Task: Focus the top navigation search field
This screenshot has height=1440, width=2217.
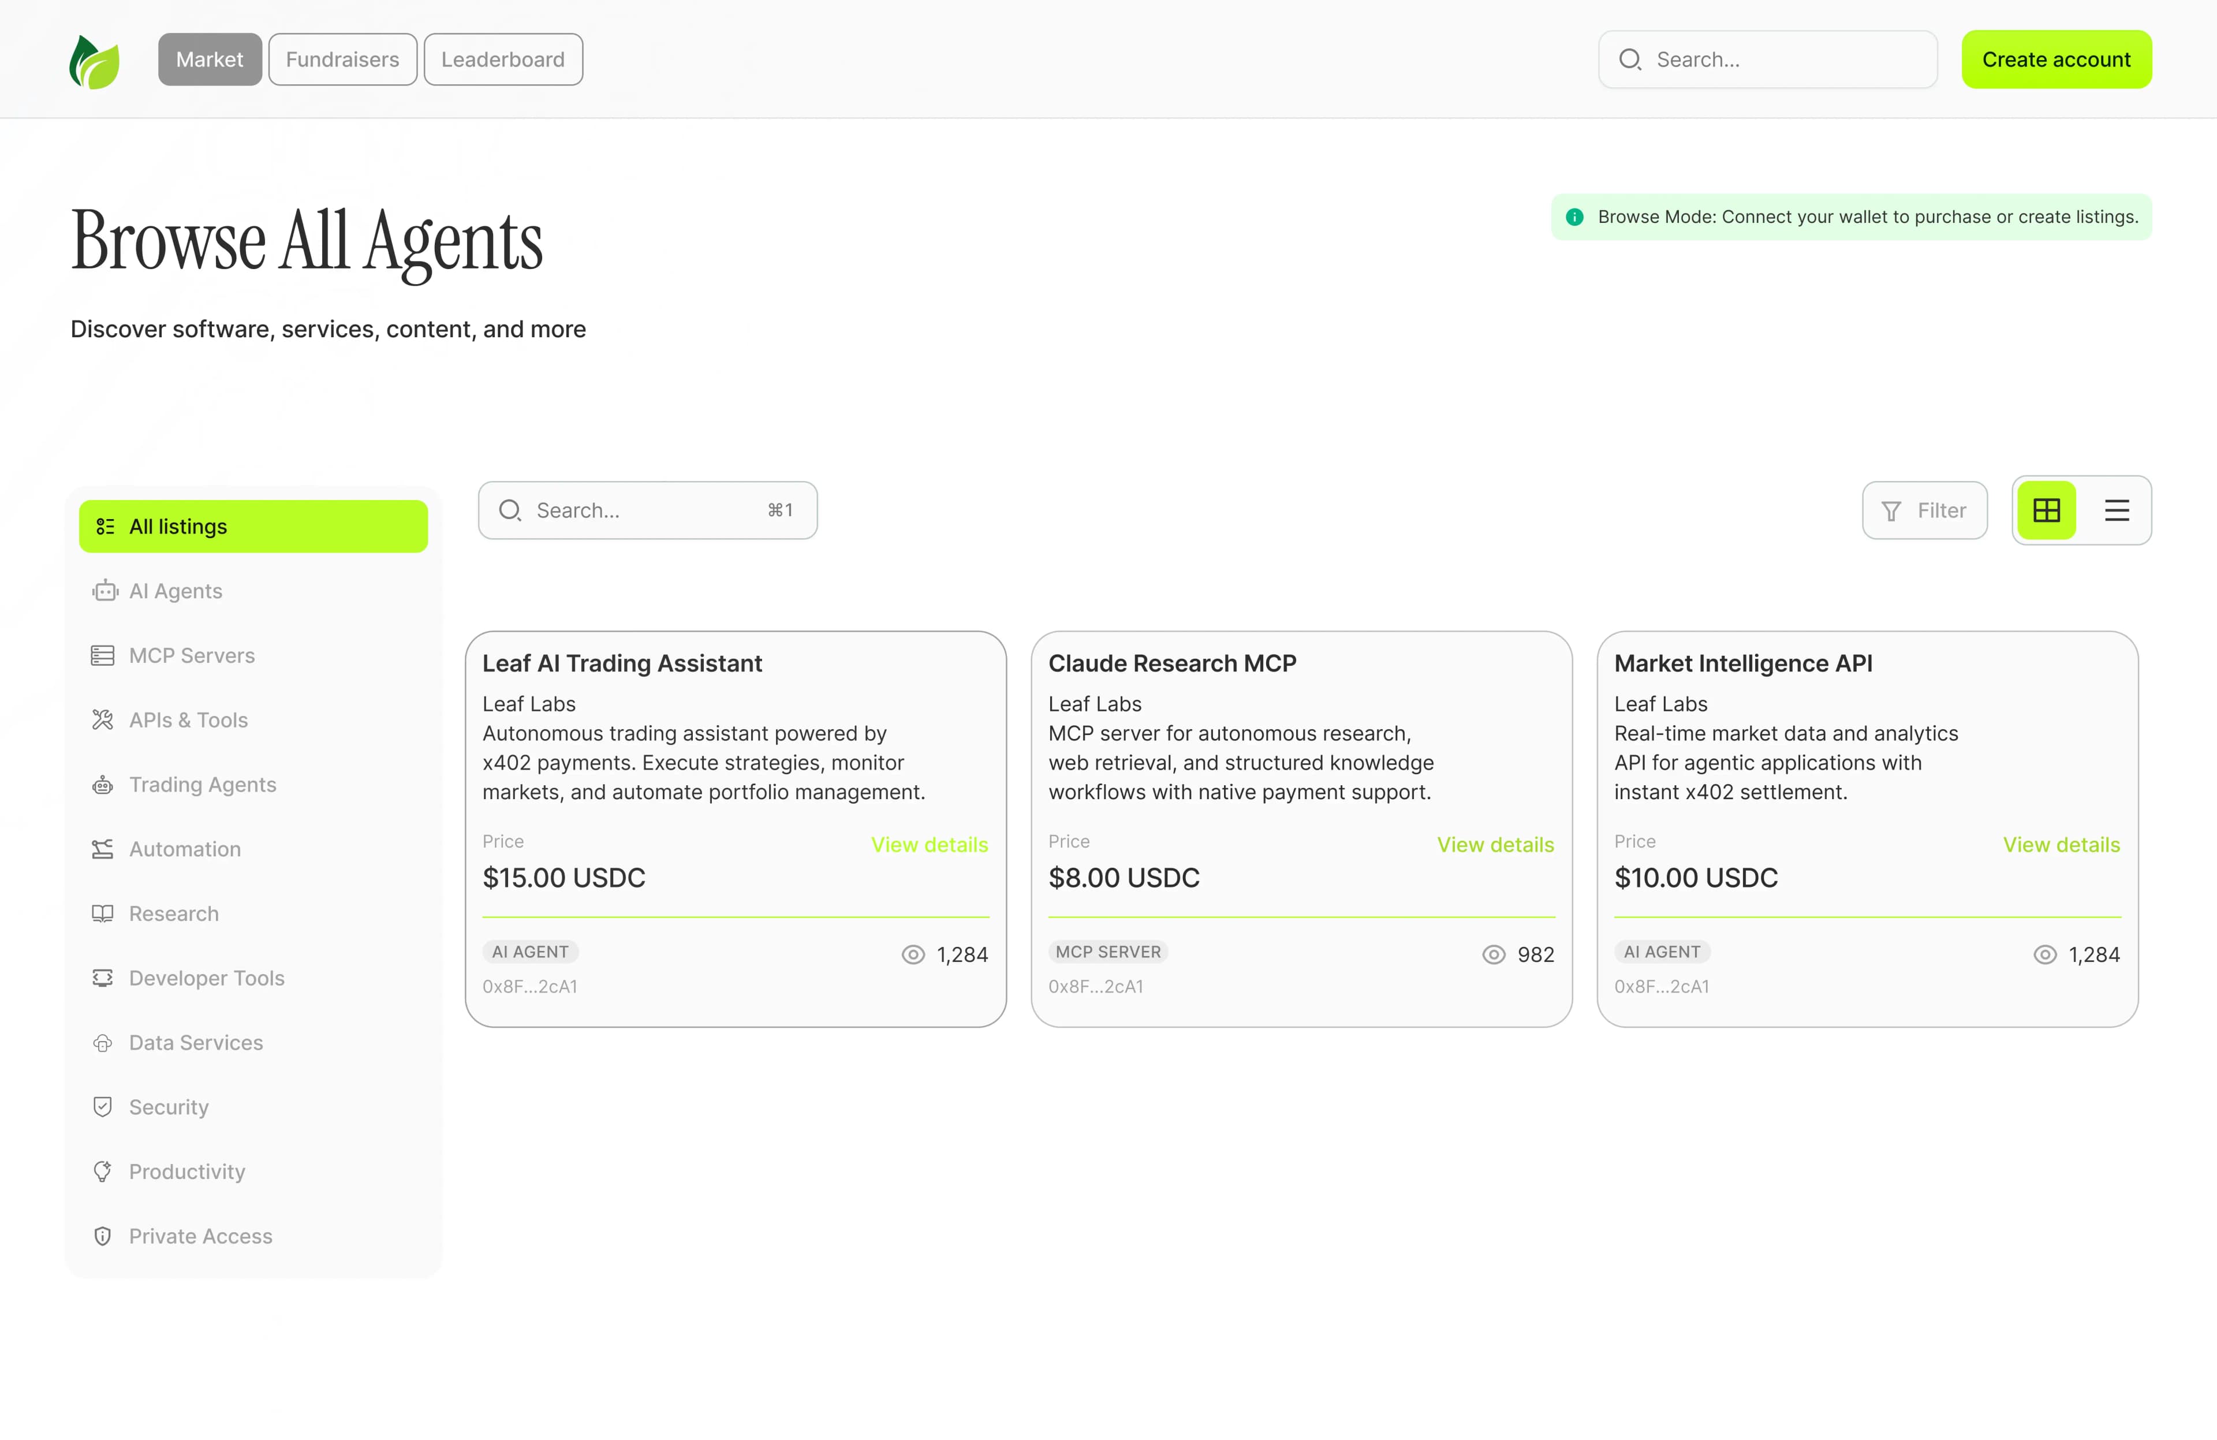Action: (x=1767, y=59)
